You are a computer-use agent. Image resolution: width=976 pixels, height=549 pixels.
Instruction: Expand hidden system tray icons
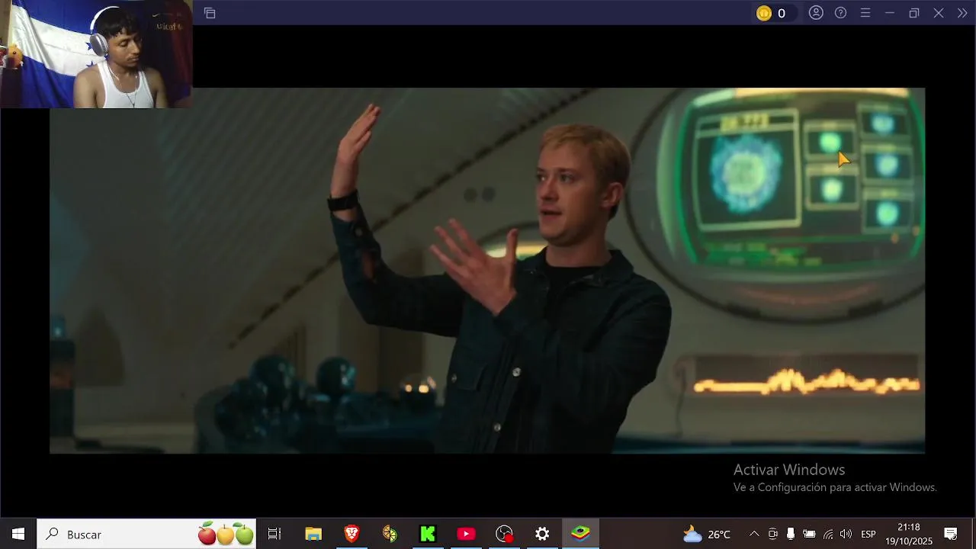click(x=754, y=534)
